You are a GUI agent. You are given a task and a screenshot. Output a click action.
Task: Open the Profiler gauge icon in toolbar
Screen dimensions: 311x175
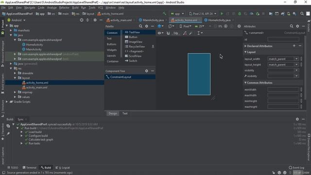pos(252,14)
